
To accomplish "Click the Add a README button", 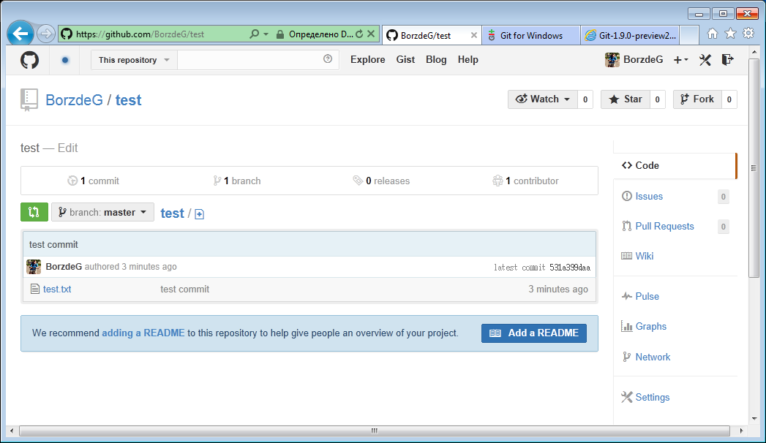I will coord(534,333).
